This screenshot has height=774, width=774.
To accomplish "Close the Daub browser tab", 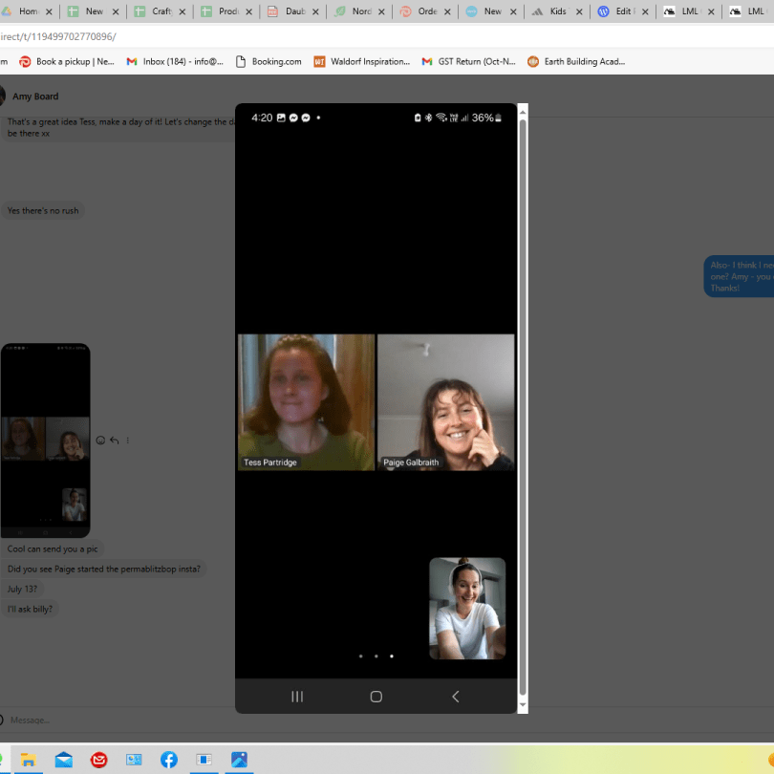I will (316, 12).
